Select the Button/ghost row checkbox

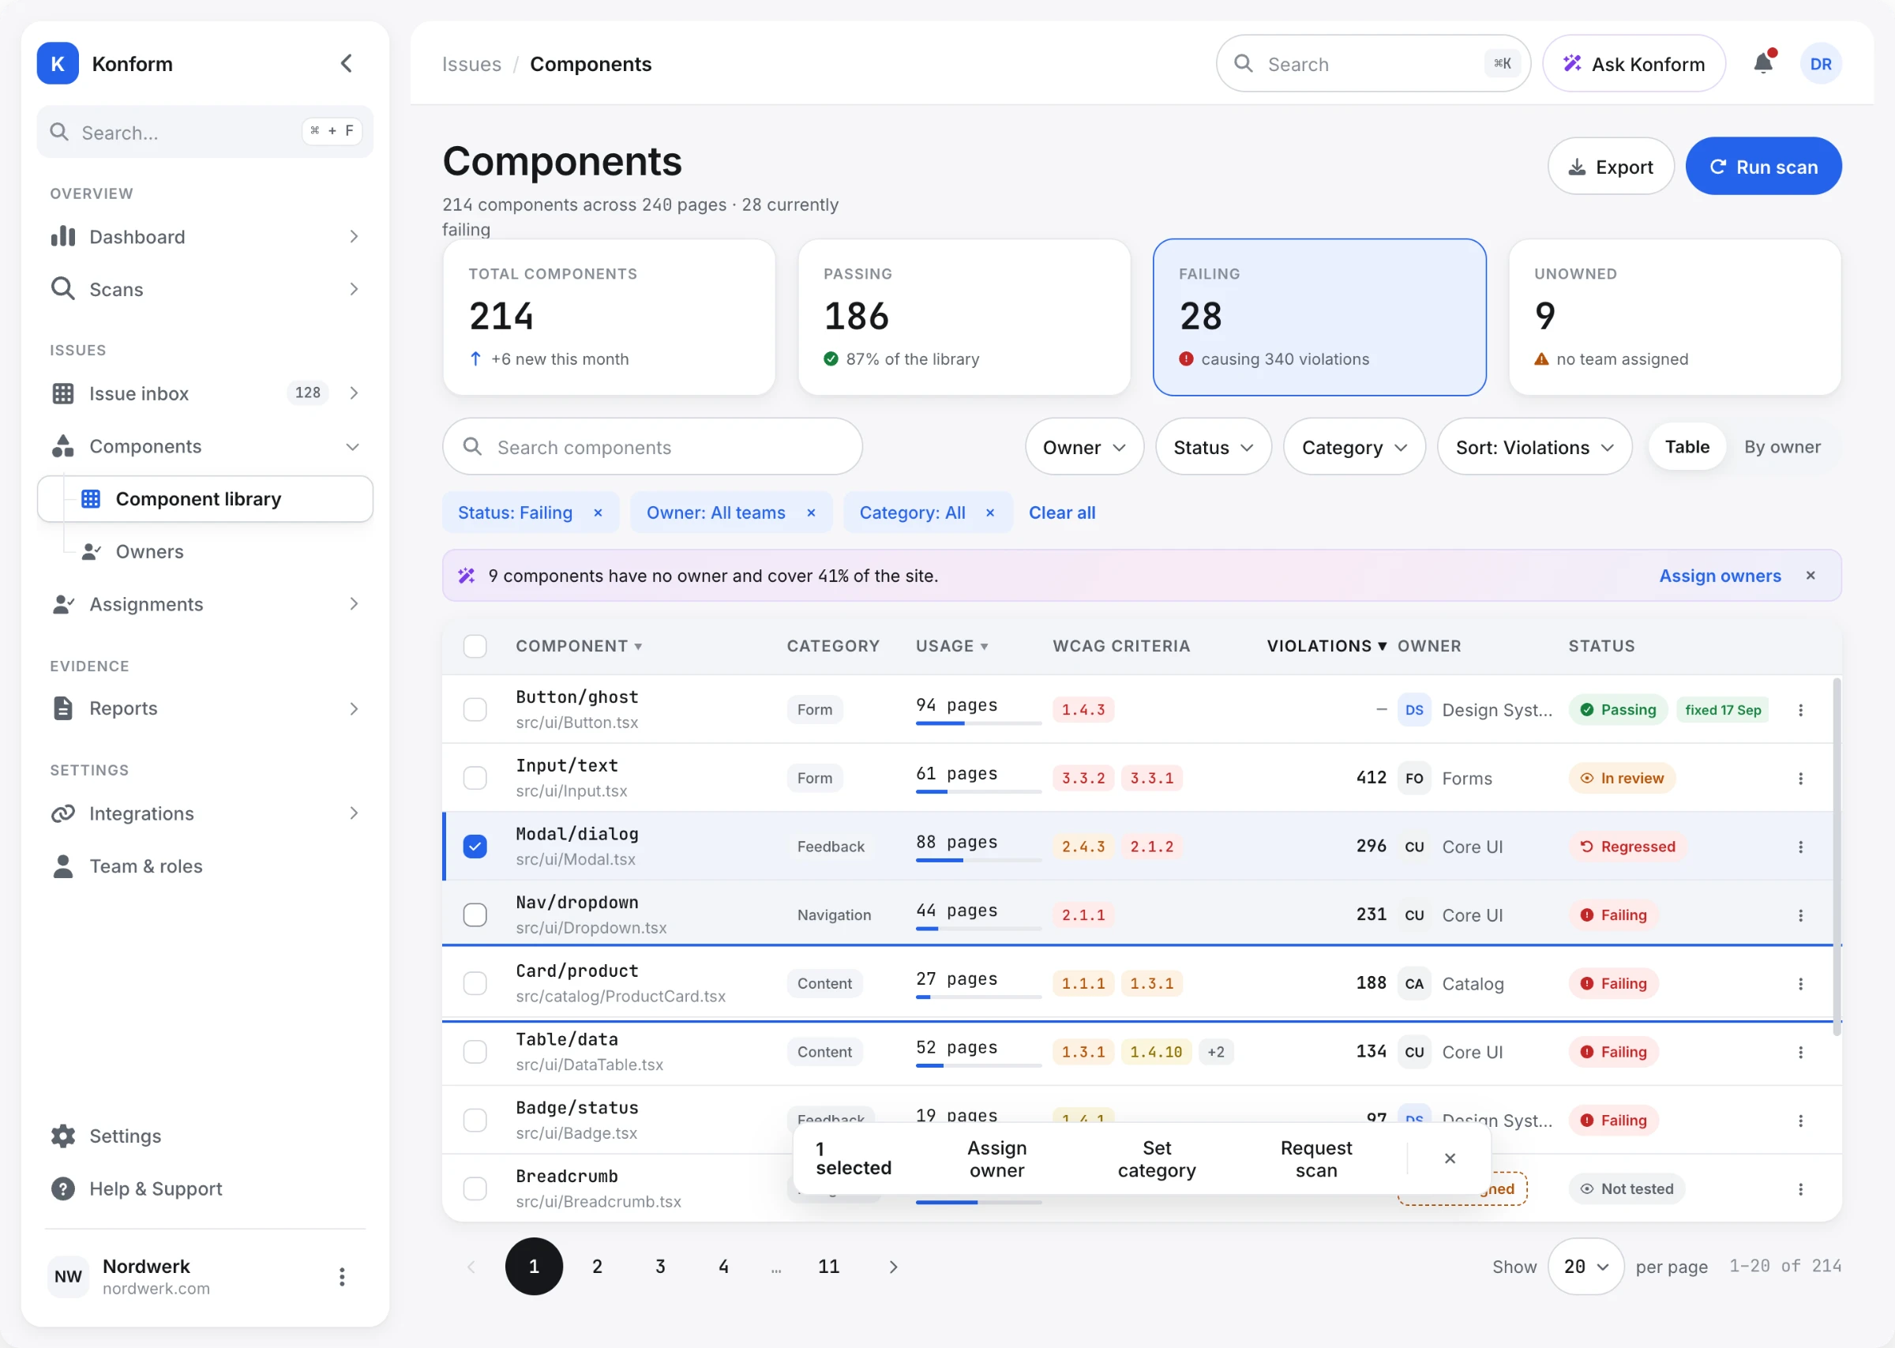475,710
